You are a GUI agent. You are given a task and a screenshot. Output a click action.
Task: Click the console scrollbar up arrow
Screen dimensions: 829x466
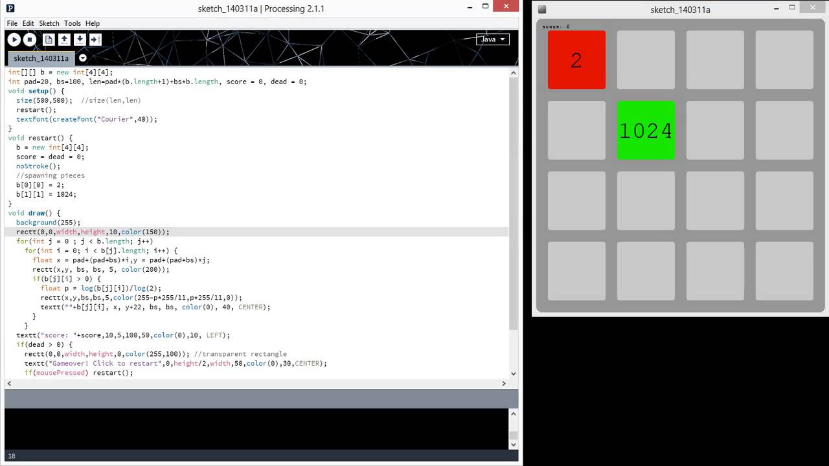pyautogui.click(x=514, y=414)
